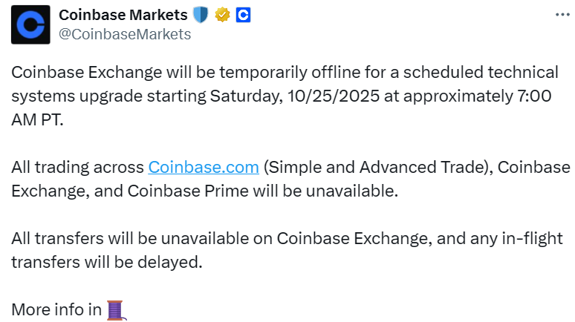575x322 pixels.
Task: Click the Coinbase Markets display name
Action: point(123,14)
